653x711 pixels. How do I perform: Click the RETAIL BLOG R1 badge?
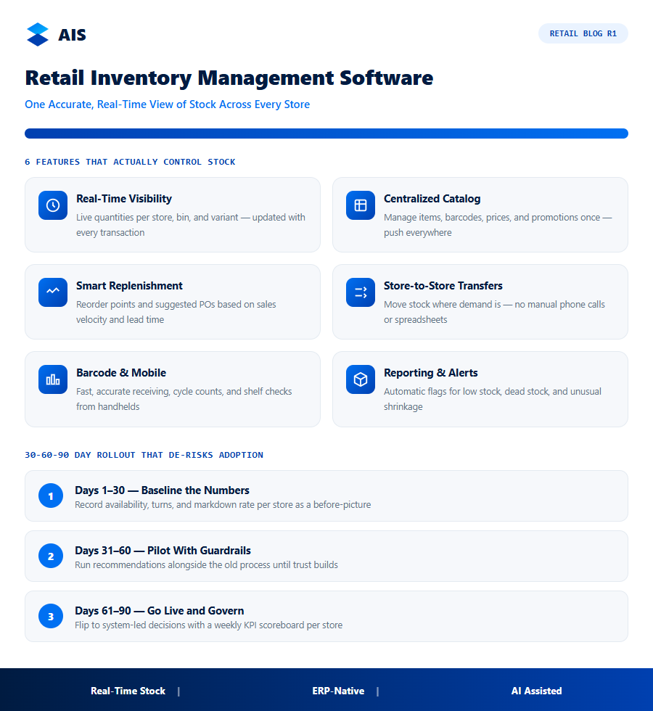[583, 33]
